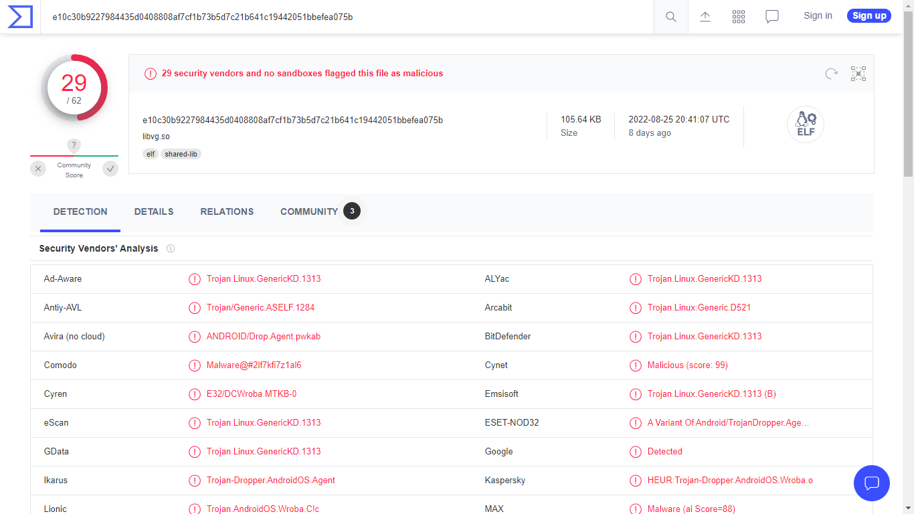
Task: Click MAX result Malware (ai Score=88)
Action: tap(691, 509)
